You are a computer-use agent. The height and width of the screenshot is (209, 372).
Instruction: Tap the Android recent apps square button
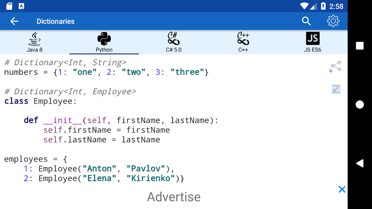(x=360, y=46)
